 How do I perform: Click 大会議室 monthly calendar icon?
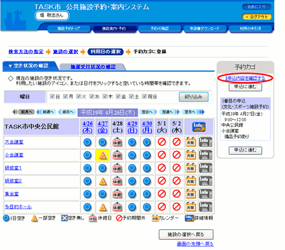tap(191, 142)
